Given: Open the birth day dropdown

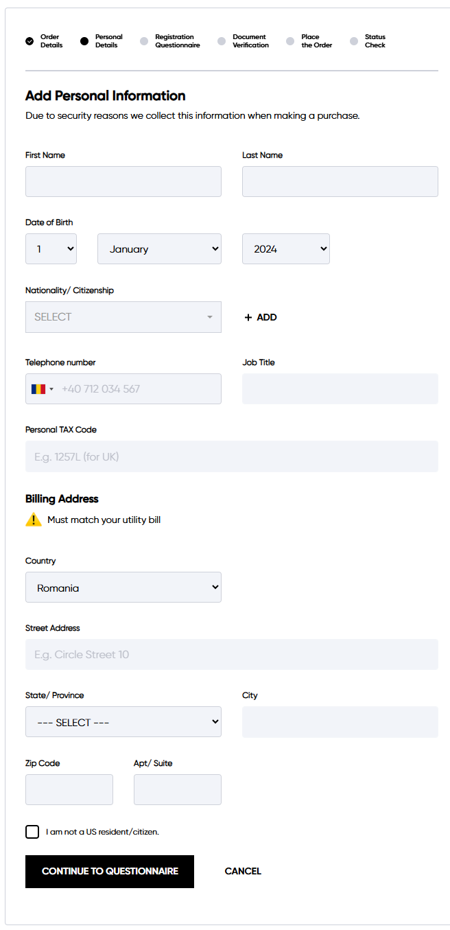Looking at the screenshot, I should click(51, 249).
